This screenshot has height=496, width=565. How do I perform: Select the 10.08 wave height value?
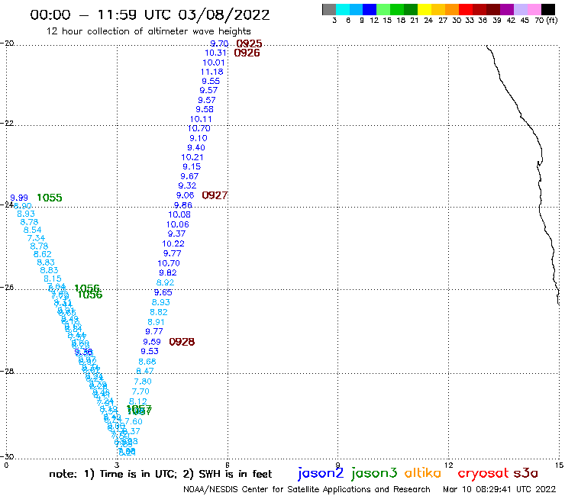179,214
